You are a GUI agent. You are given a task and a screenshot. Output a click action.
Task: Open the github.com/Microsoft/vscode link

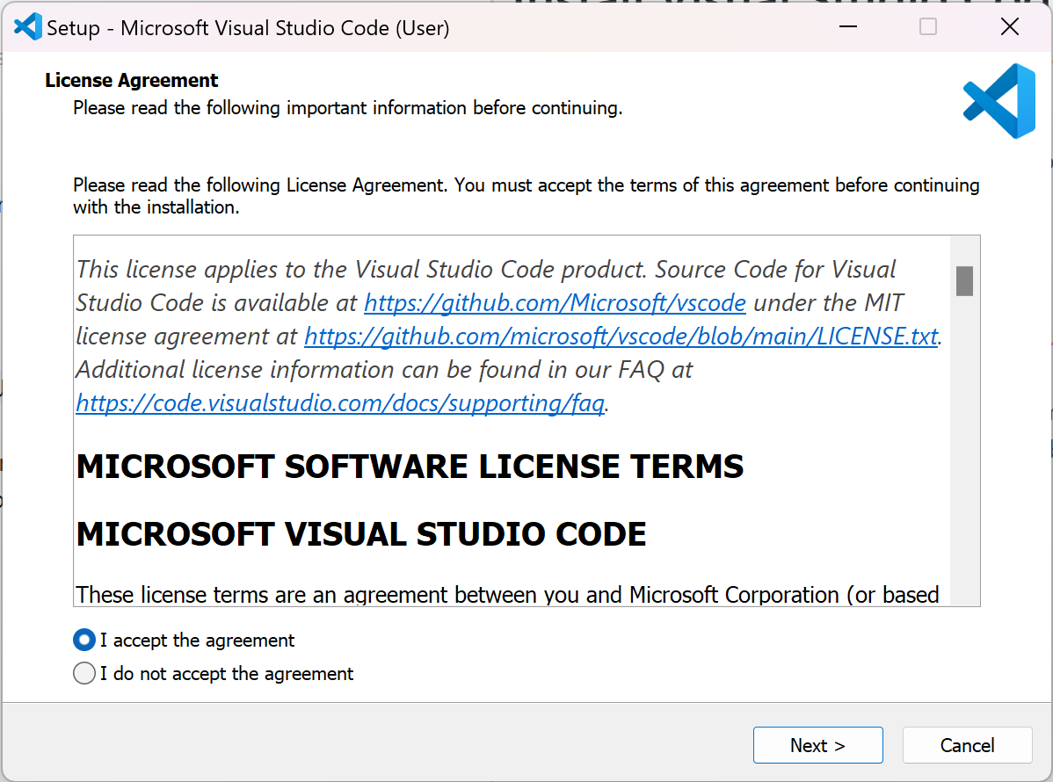tap(555, 303)
